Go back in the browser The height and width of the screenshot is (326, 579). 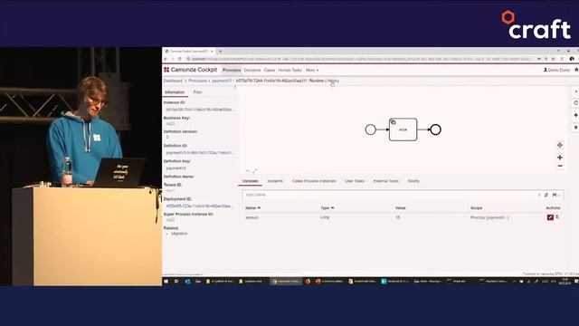[166, 59]
